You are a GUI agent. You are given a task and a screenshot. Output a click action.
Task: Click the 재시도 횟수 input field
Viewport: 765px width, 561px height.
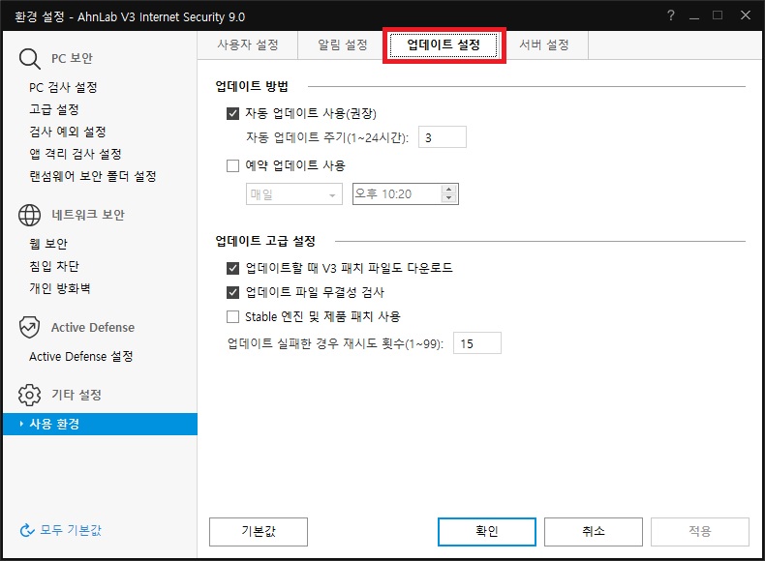[x=476, y=343]
